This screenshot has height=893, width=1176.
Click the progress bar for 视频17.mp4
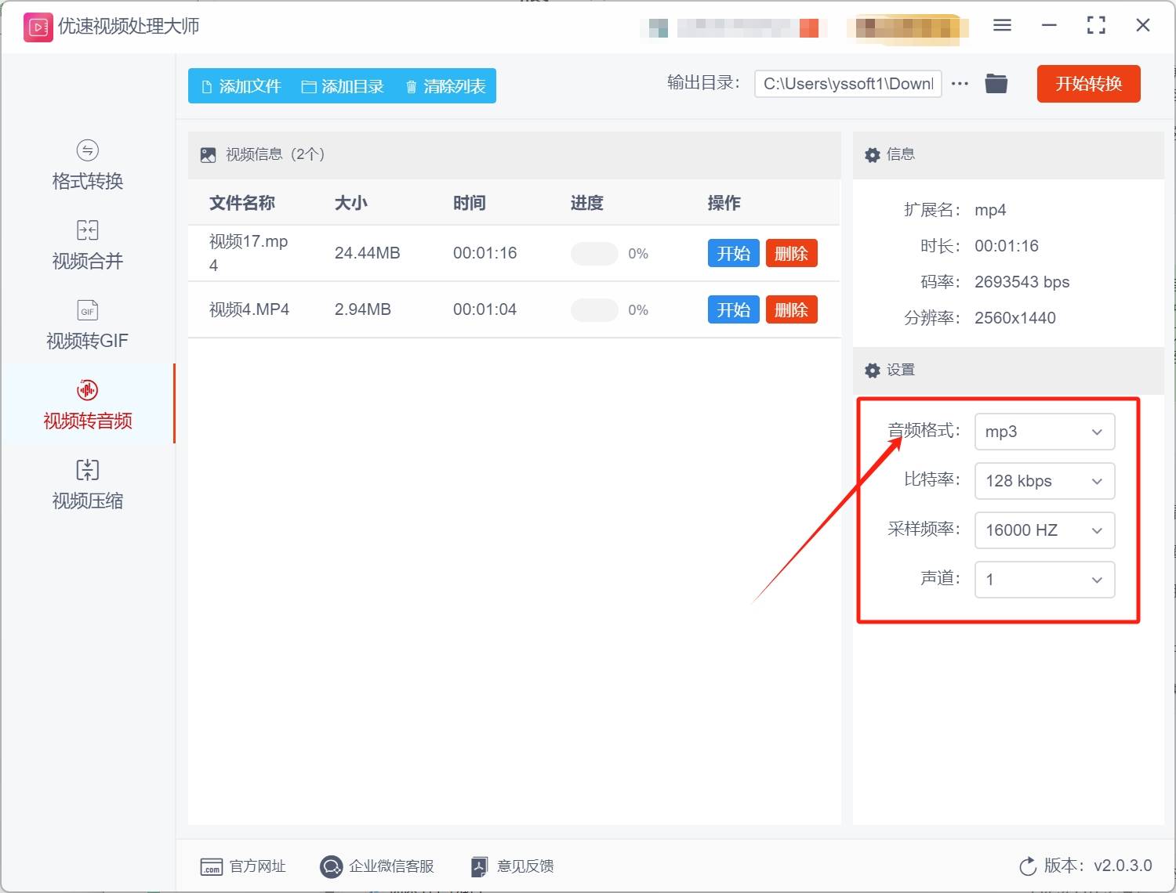click(x=593, y=253)
